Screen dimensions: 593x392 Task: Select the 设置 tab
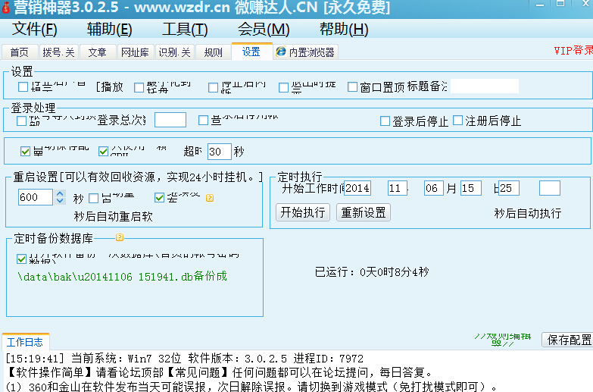click(251, 52)
